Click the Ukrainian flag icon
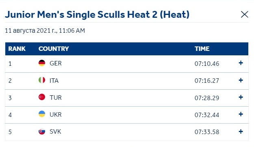The height and width of the screenshot is (147, 254). click(42, 114)
